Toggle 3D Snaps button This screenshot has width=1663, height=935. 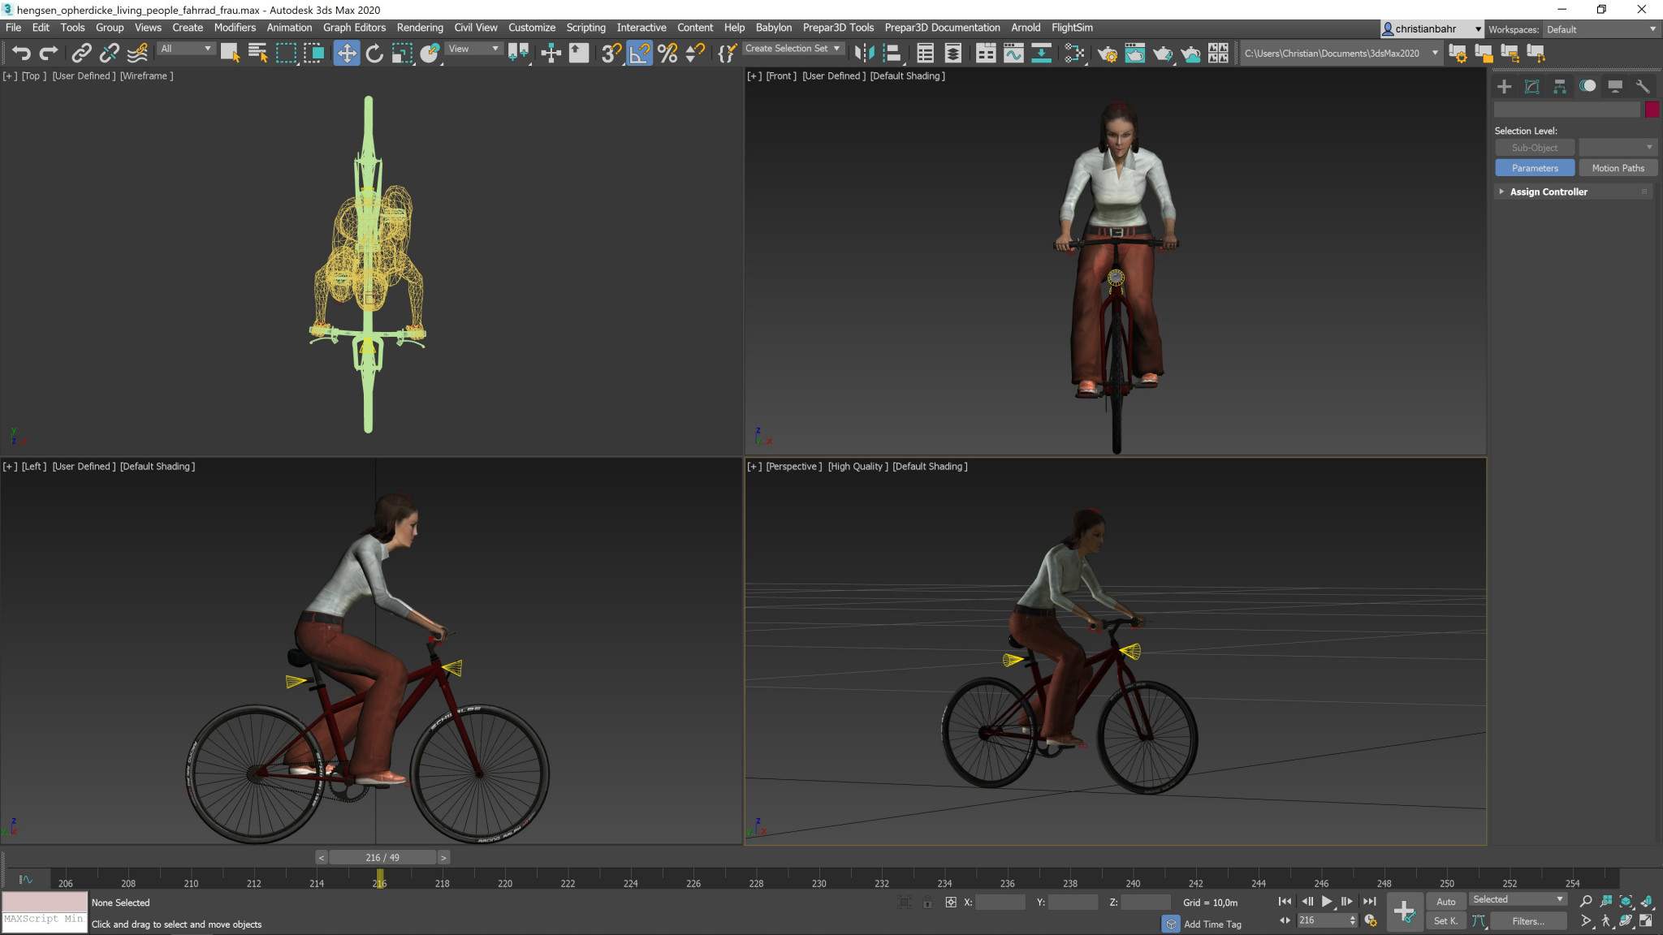click(x=611, y=54)
